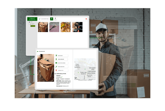Collapse the year folder in the tree

point(28,22)
